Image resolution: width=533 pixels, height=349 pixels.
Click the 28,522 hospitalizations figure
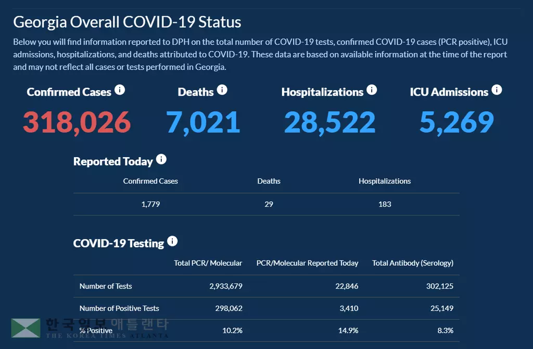(329, 122)
